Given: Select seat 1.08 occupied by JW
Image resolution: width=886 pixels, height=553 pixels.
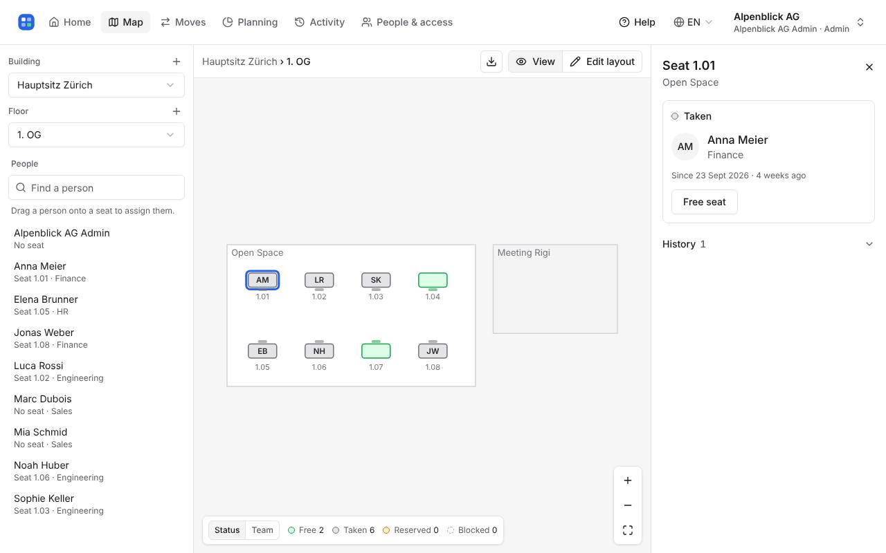Looking at the screenshot, I should pyautogui.click(x=433, y=351).
